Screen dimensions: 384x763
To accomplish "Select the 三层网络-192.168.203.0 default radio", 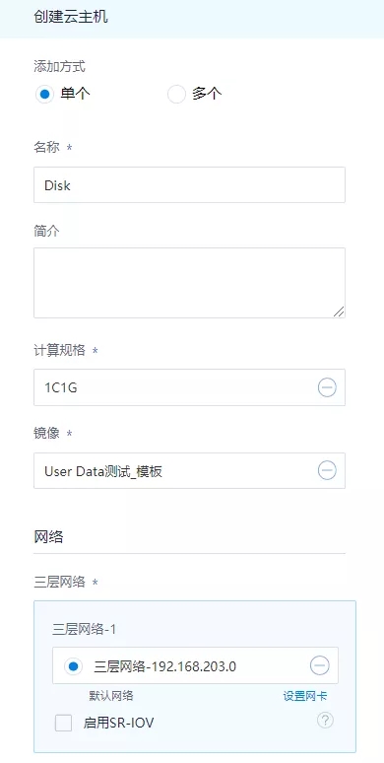I will 74,665.
